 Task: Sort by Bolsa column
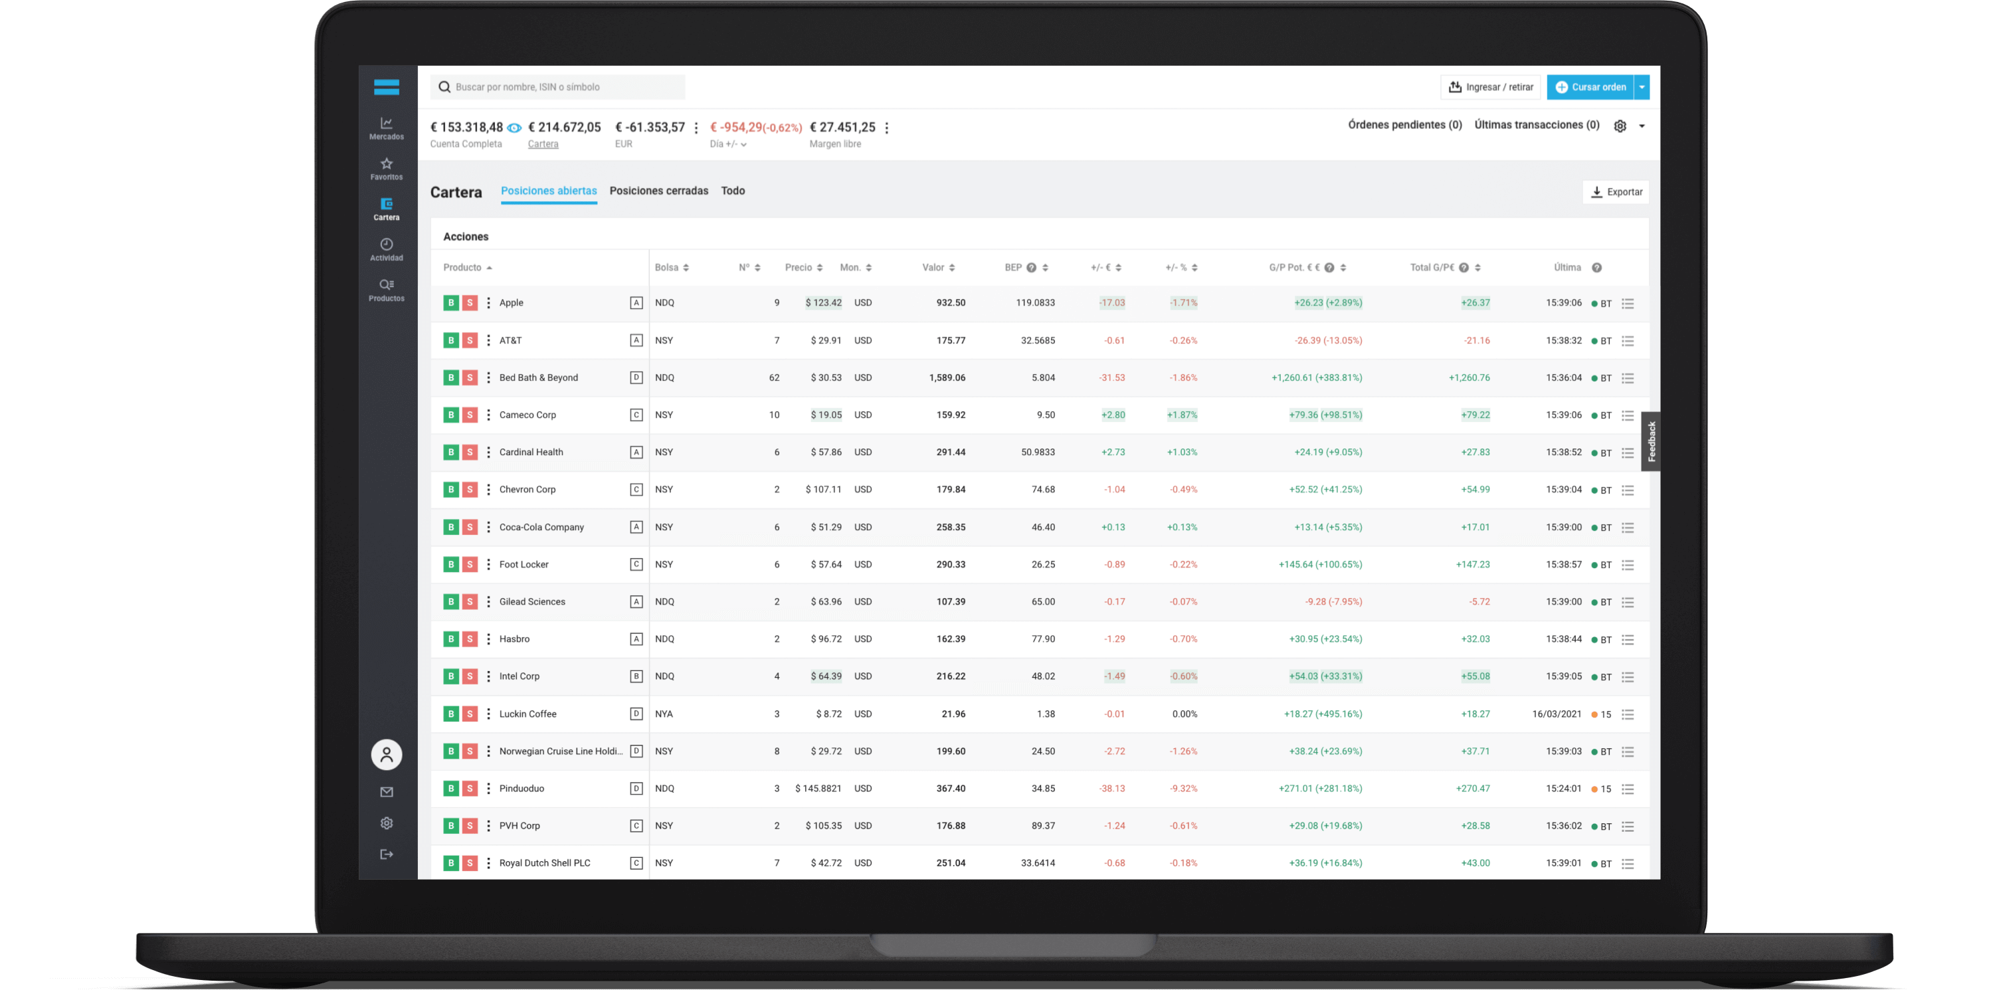(672, 268)
